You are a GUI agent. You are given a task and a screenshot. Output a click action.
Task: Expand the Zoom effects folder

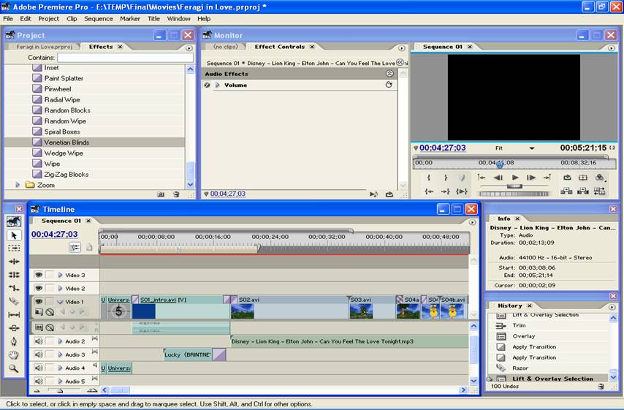[18, 185]
